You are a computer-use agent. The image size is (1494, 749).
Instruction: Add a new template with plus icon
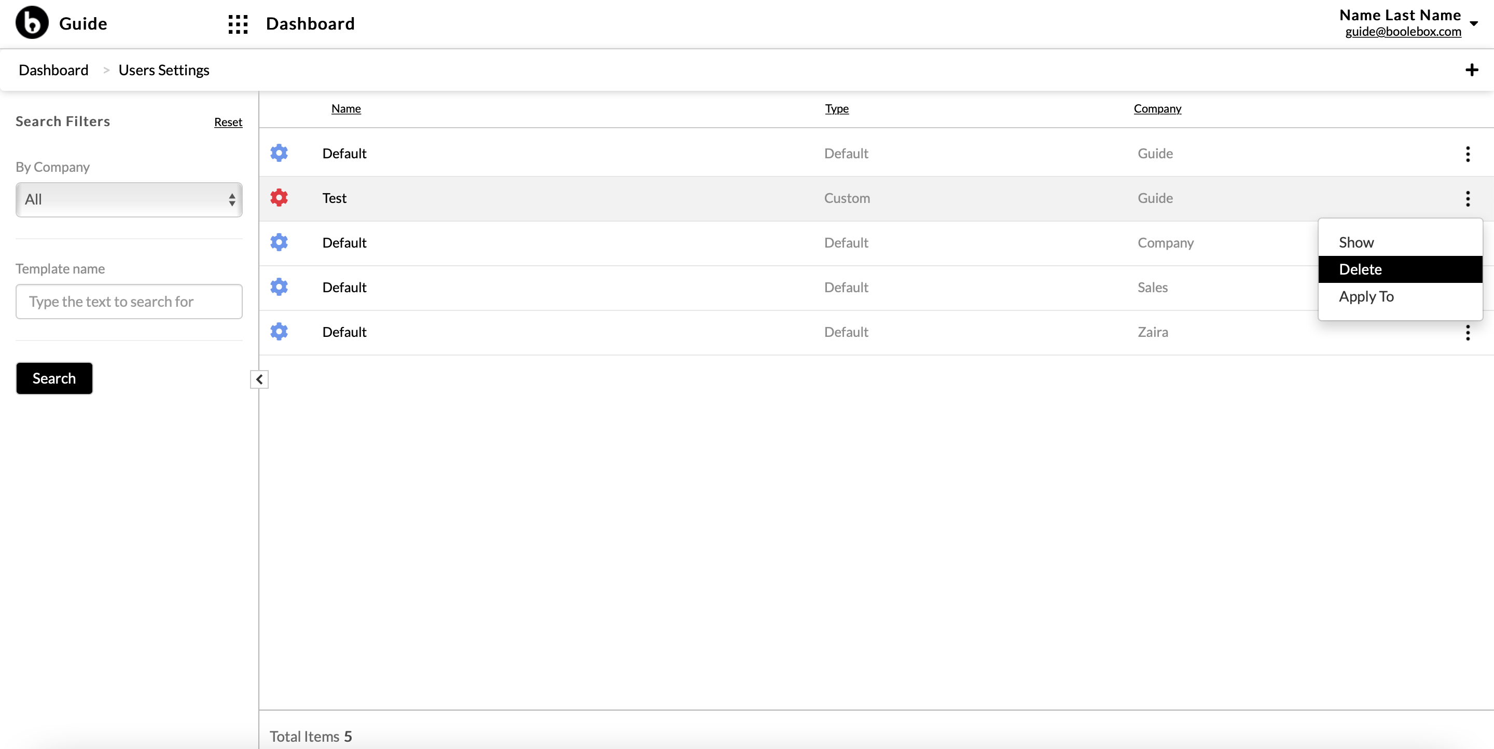1471,70
